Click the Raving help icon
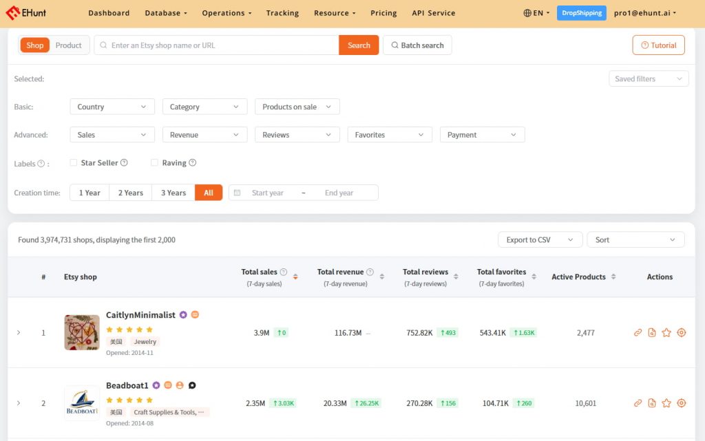The height and width of the screenshot is (441, 705). pyautogui.click(x=193, y=162)
